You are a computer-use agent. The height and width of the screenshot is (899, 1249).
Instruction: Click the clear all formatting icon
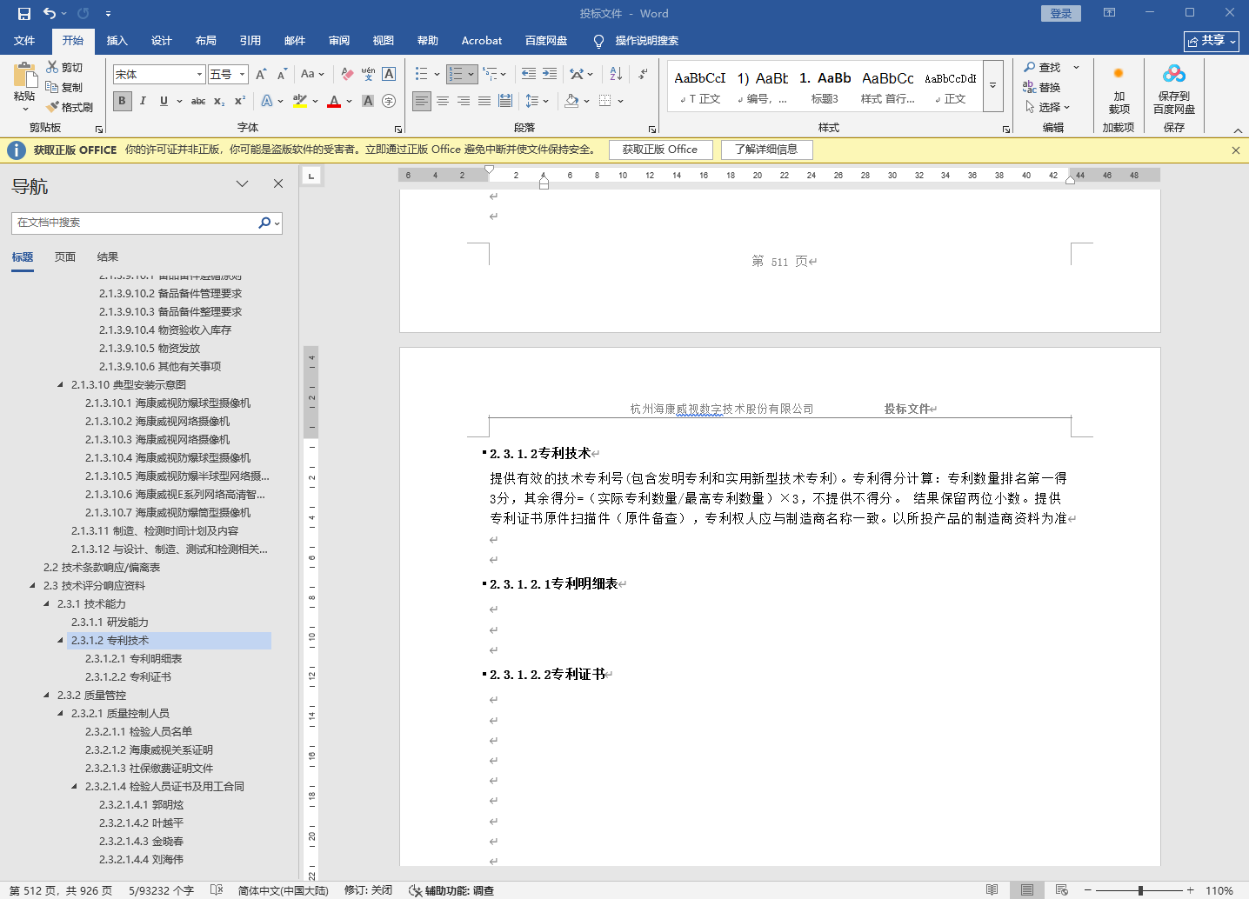tap(347, 74)
